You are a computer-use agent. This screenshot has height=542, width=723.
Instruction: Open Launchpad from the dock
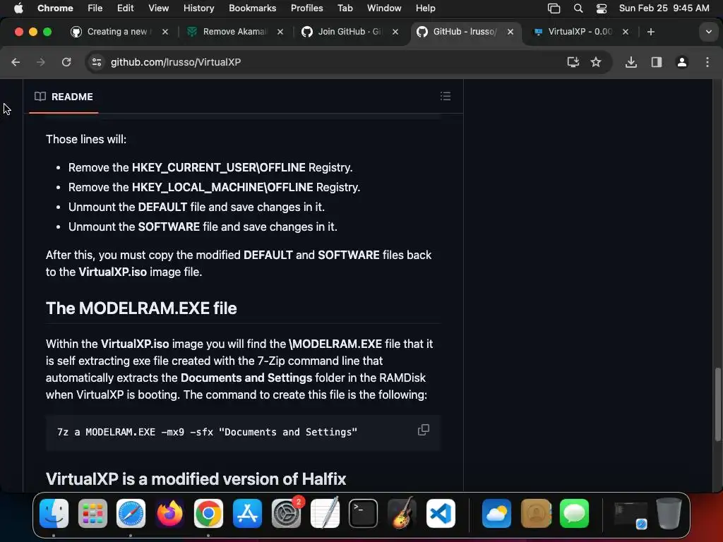click(x=92, y=513)
